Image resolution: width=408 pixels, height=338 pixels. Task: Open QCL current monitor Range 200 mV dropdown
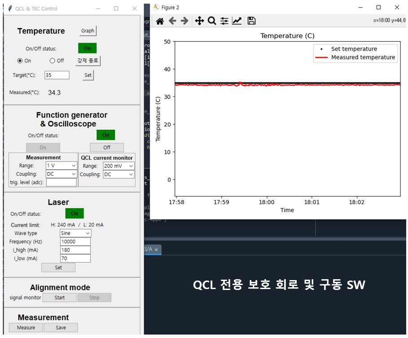tap(118, 166)
